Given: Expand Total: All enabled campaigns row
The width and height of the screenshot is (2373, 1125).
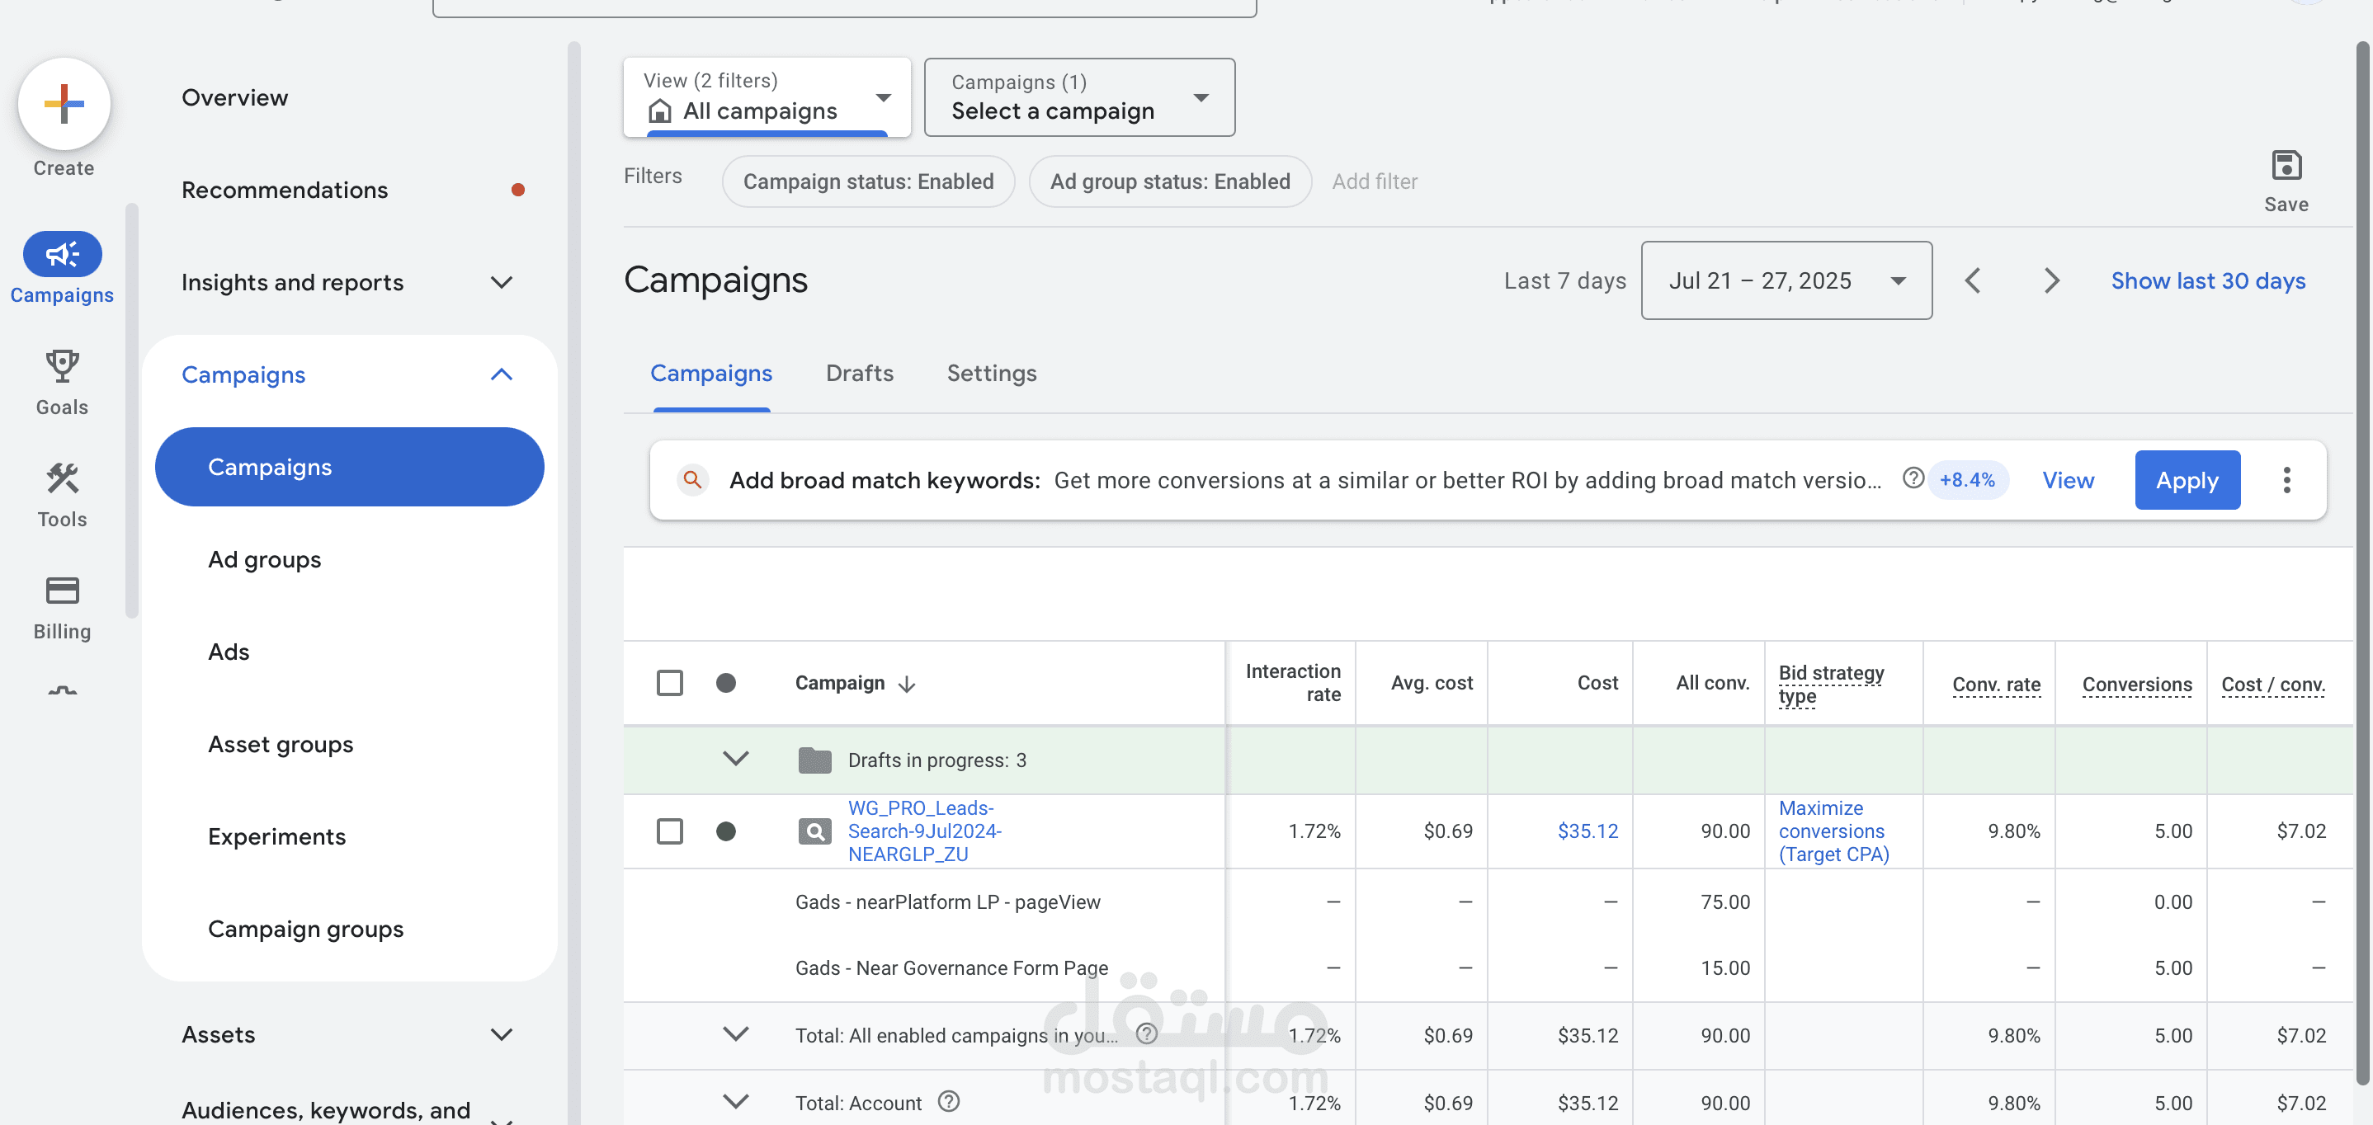Looking at the screenshot, I should click(735, 1033).
